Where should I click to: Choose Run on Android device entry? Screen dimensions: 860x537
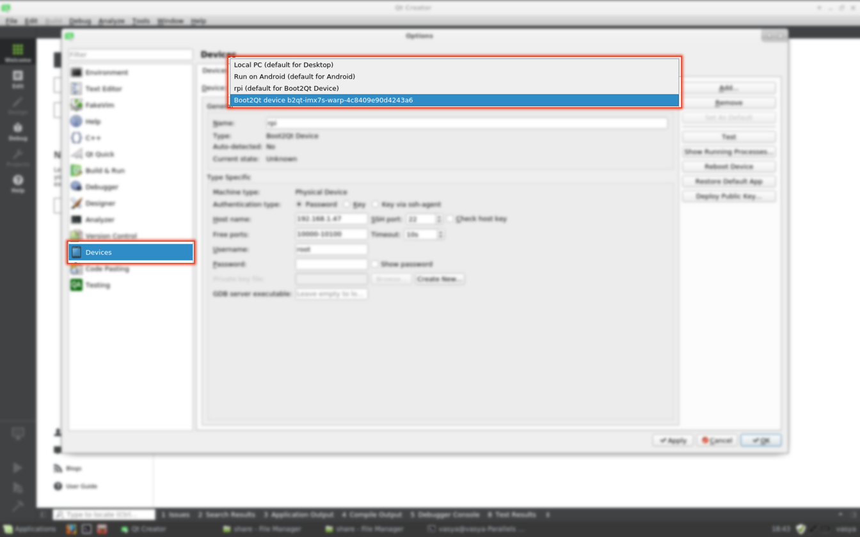pyautogui.click(x=454, y=76)
